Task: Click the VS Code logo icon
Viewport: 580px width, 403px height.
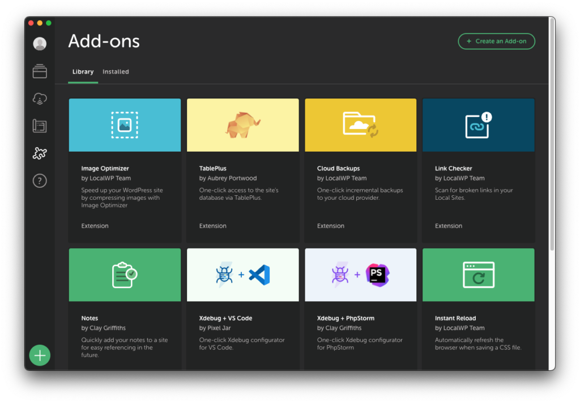Action: (x=259, y=275)
